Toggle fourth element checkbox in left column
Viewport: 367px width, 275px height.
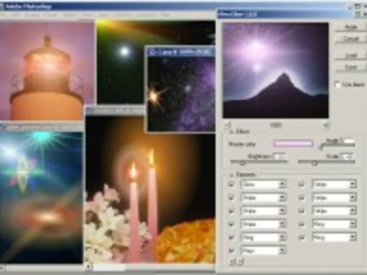coord(232,224)
